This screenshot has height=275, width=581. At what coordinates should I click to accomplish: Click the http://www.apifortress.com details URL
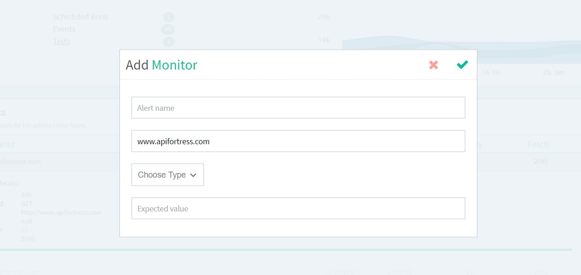(61, 212)
